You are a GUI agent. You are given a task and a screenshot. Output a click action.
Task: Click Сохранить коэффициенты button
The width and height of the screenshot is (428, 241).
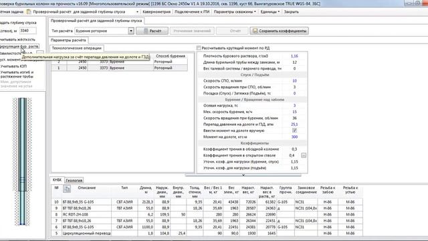280,31
